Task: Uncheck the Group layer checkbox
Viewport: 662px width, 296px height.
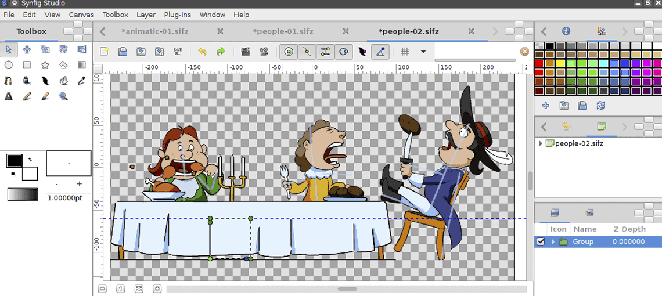Action: pos(541,241)
